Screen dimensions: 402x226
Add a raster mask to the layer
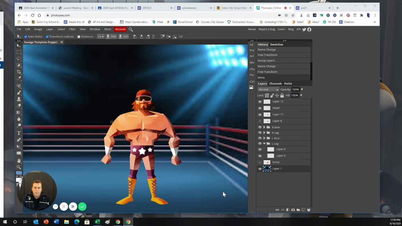pos(293,210)
